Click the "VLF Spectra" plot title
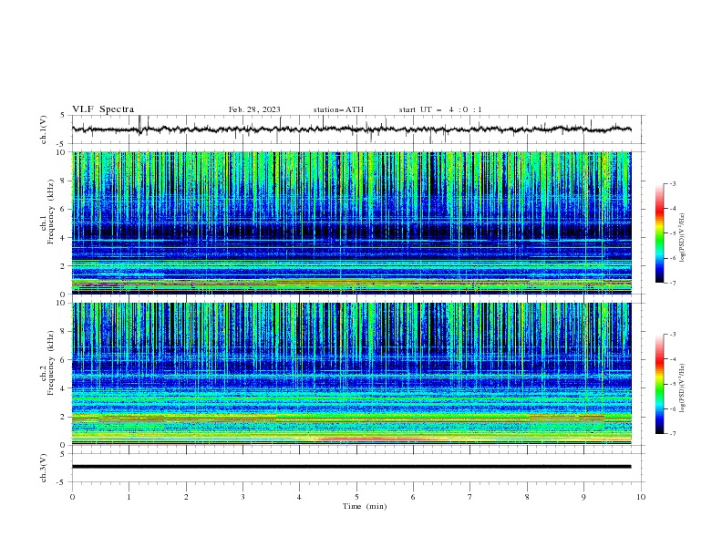722x558 pixels. coord(103,109)
